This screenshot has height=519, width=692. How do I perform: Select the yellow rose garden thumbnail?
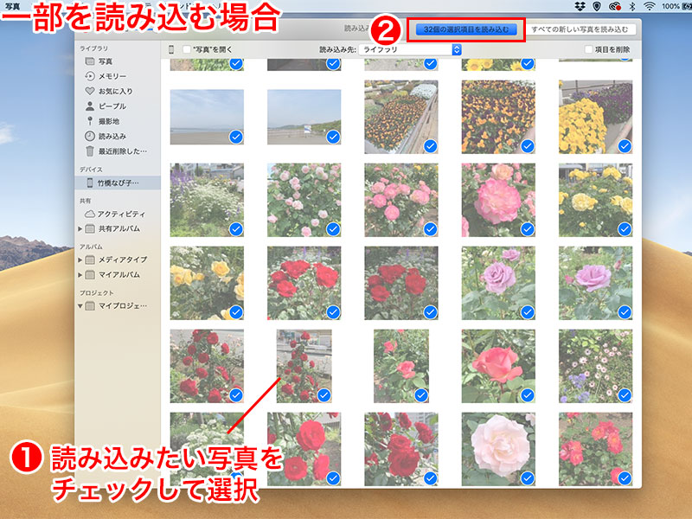[x=595, y=201]
